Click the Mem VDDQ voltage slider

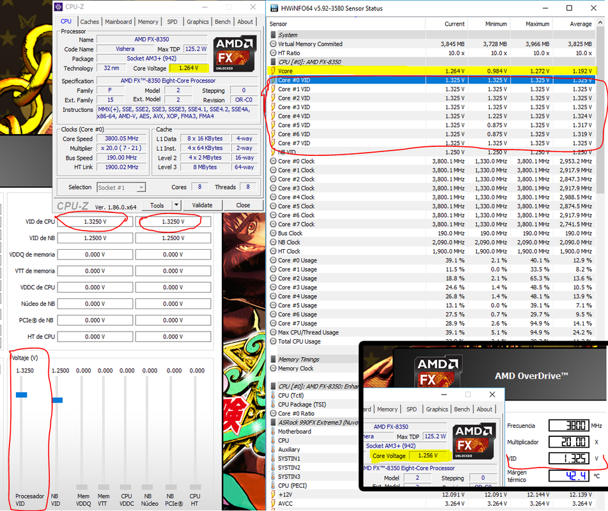click(x=82, y=487)
